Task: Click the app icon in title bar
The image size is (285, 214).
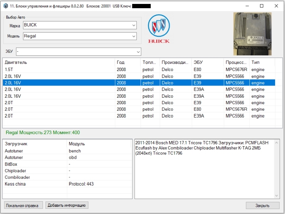Action: point(6,6)
